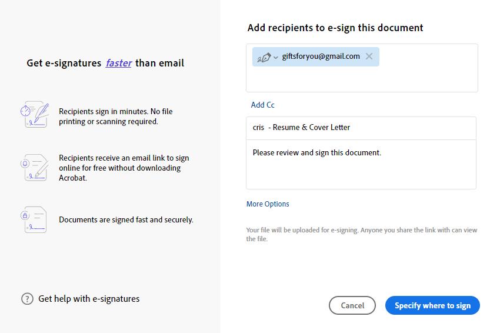Expand the recipient role dropdown chevron
The width and height of the screenshot is (500, 333).
(x=276, y=58)
